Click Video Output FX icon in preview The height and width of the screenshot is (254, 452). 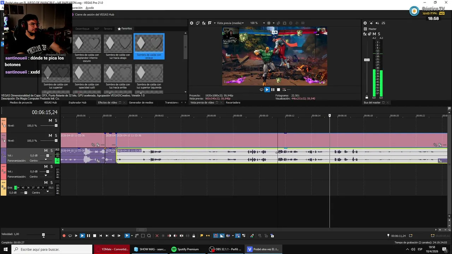[204, 23]
